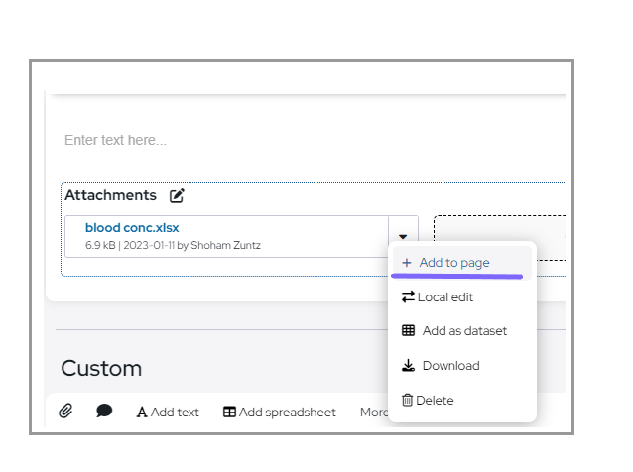Click the trash icon in the menu
Viewport: 633px width, 472px height.
tap(407, 401)
